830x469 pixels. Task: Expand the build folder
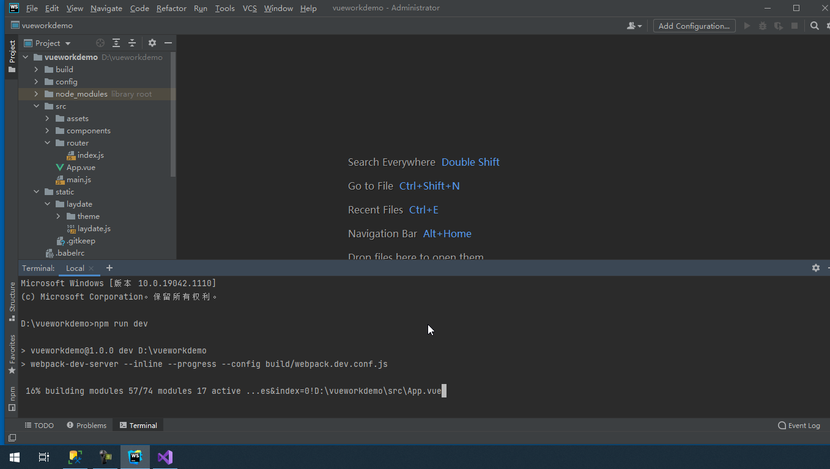click(x=37, y=69)
